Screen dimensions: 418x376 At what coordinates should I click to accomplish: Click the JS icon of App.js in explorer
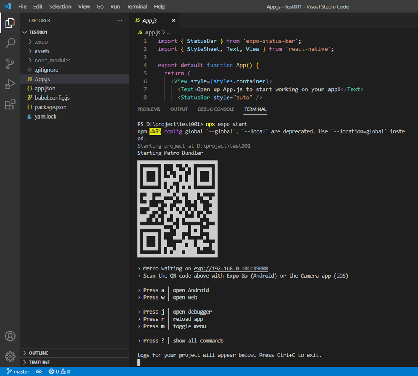click(30, 79)
